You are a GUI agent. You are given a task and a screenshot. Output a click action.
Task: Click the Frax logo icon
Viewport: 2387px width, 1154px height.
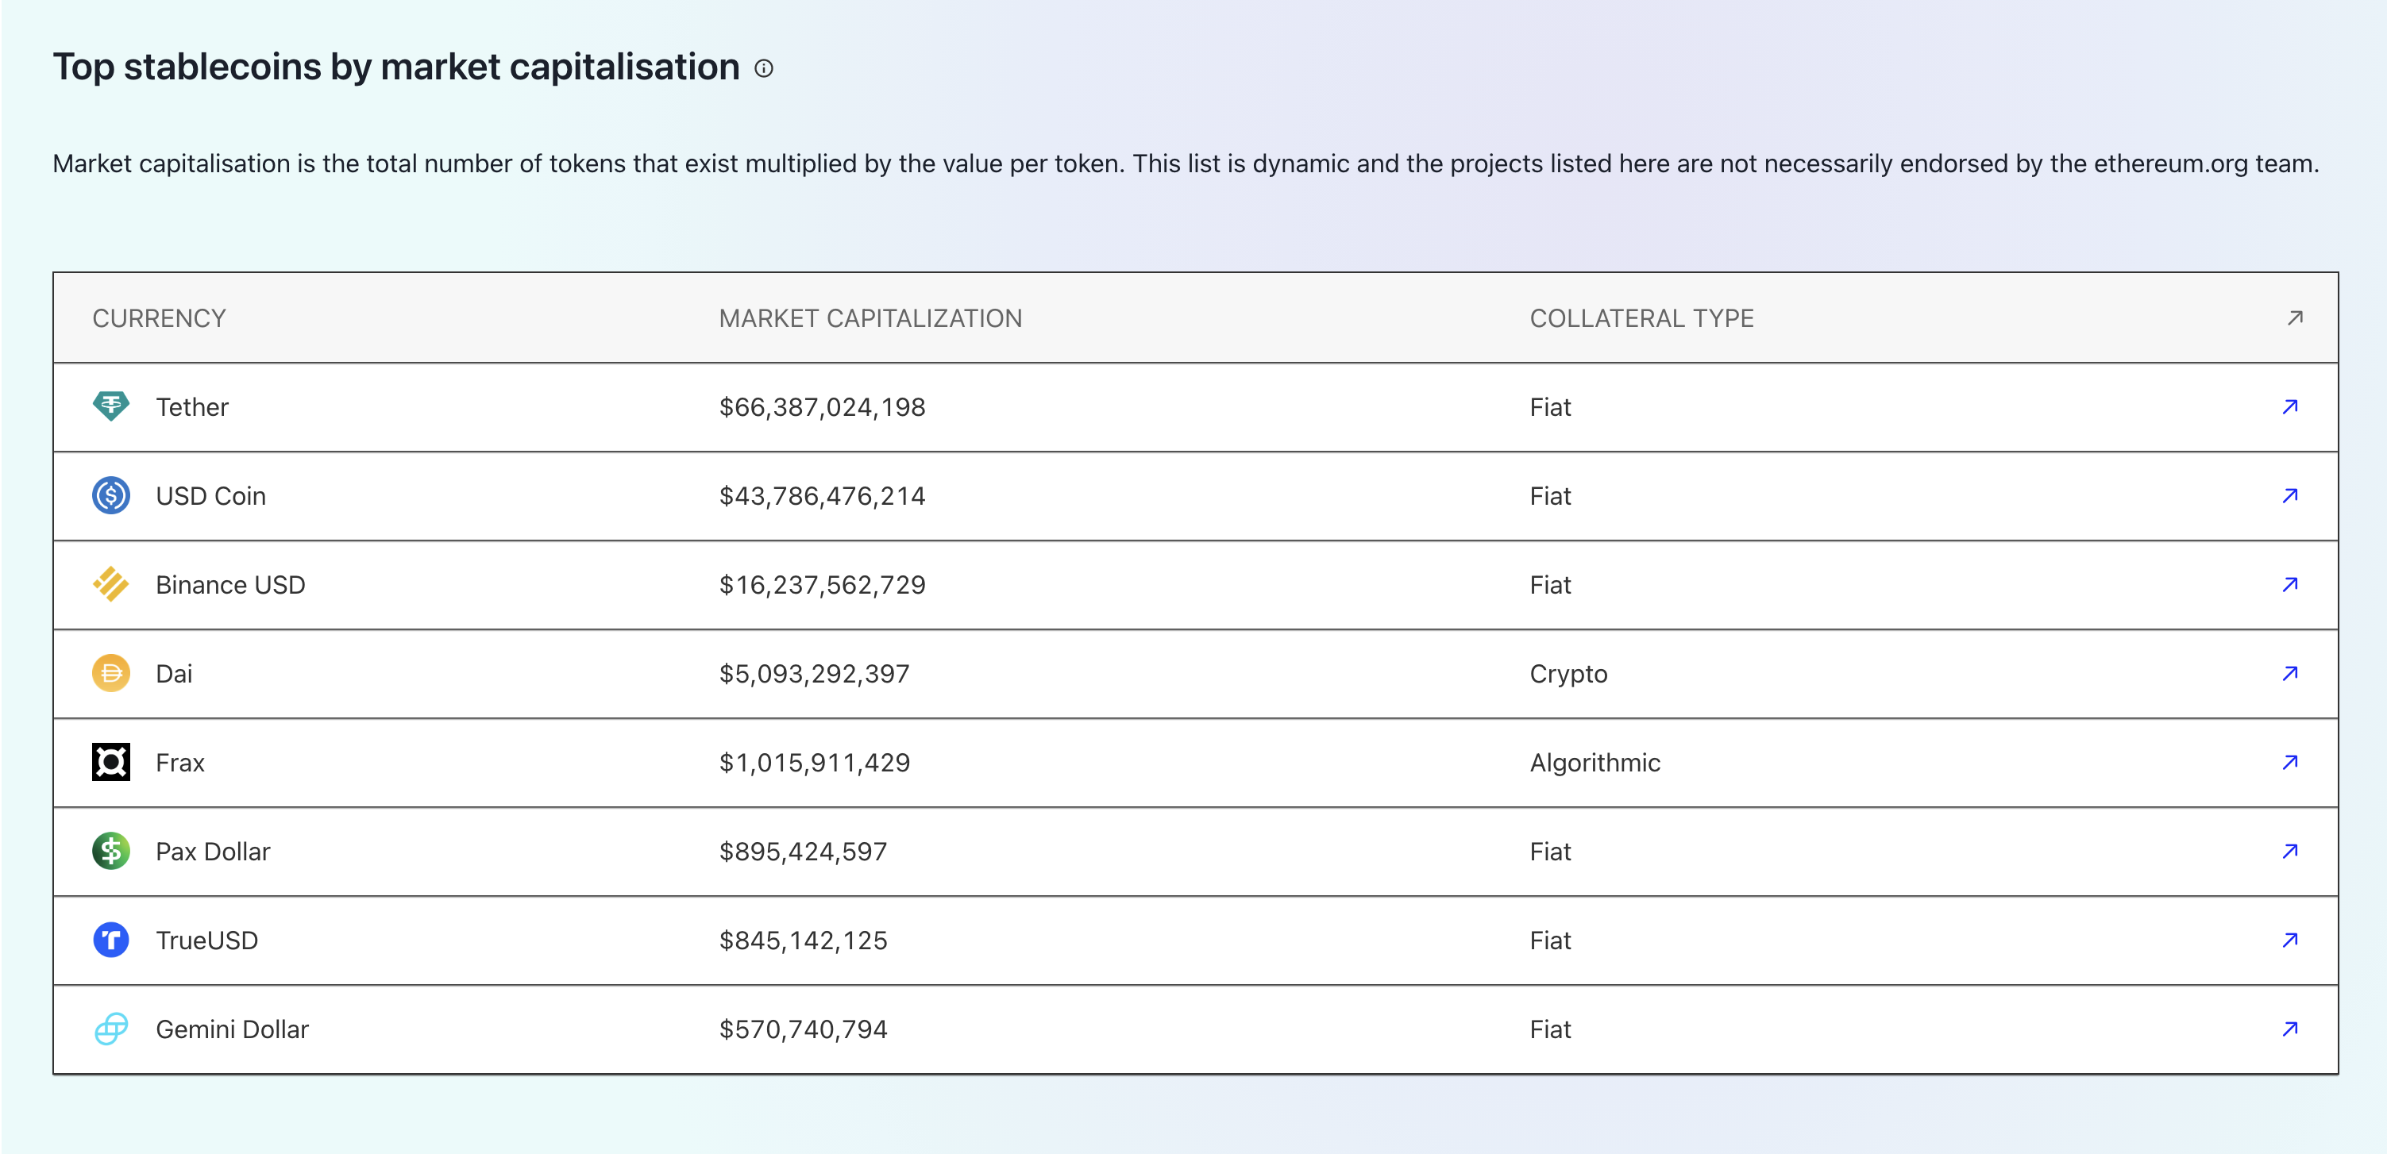111,762
